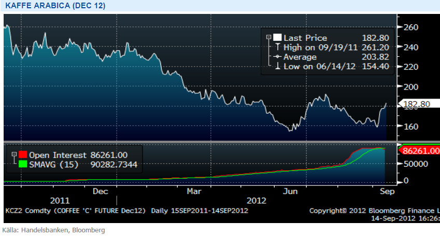This screenshot has width=440, height=237.
Task: Click the white Last Price color swatch
Action: (x=277, y=38)
